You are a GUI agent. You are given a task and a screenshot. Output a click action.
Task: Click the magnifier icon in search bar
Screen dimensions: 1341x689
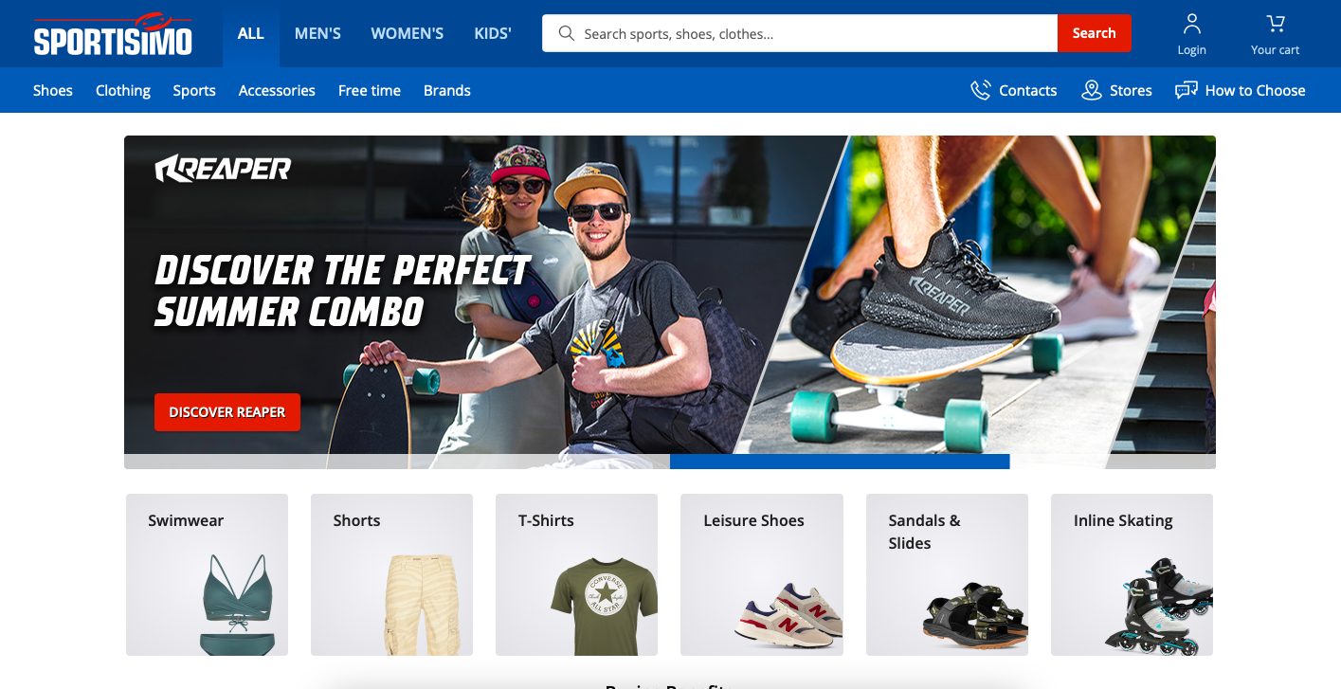tap(567, 33)
